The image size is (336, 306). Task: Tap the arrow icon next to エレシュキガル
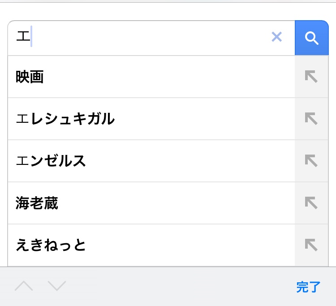click(x=311, y=119)
